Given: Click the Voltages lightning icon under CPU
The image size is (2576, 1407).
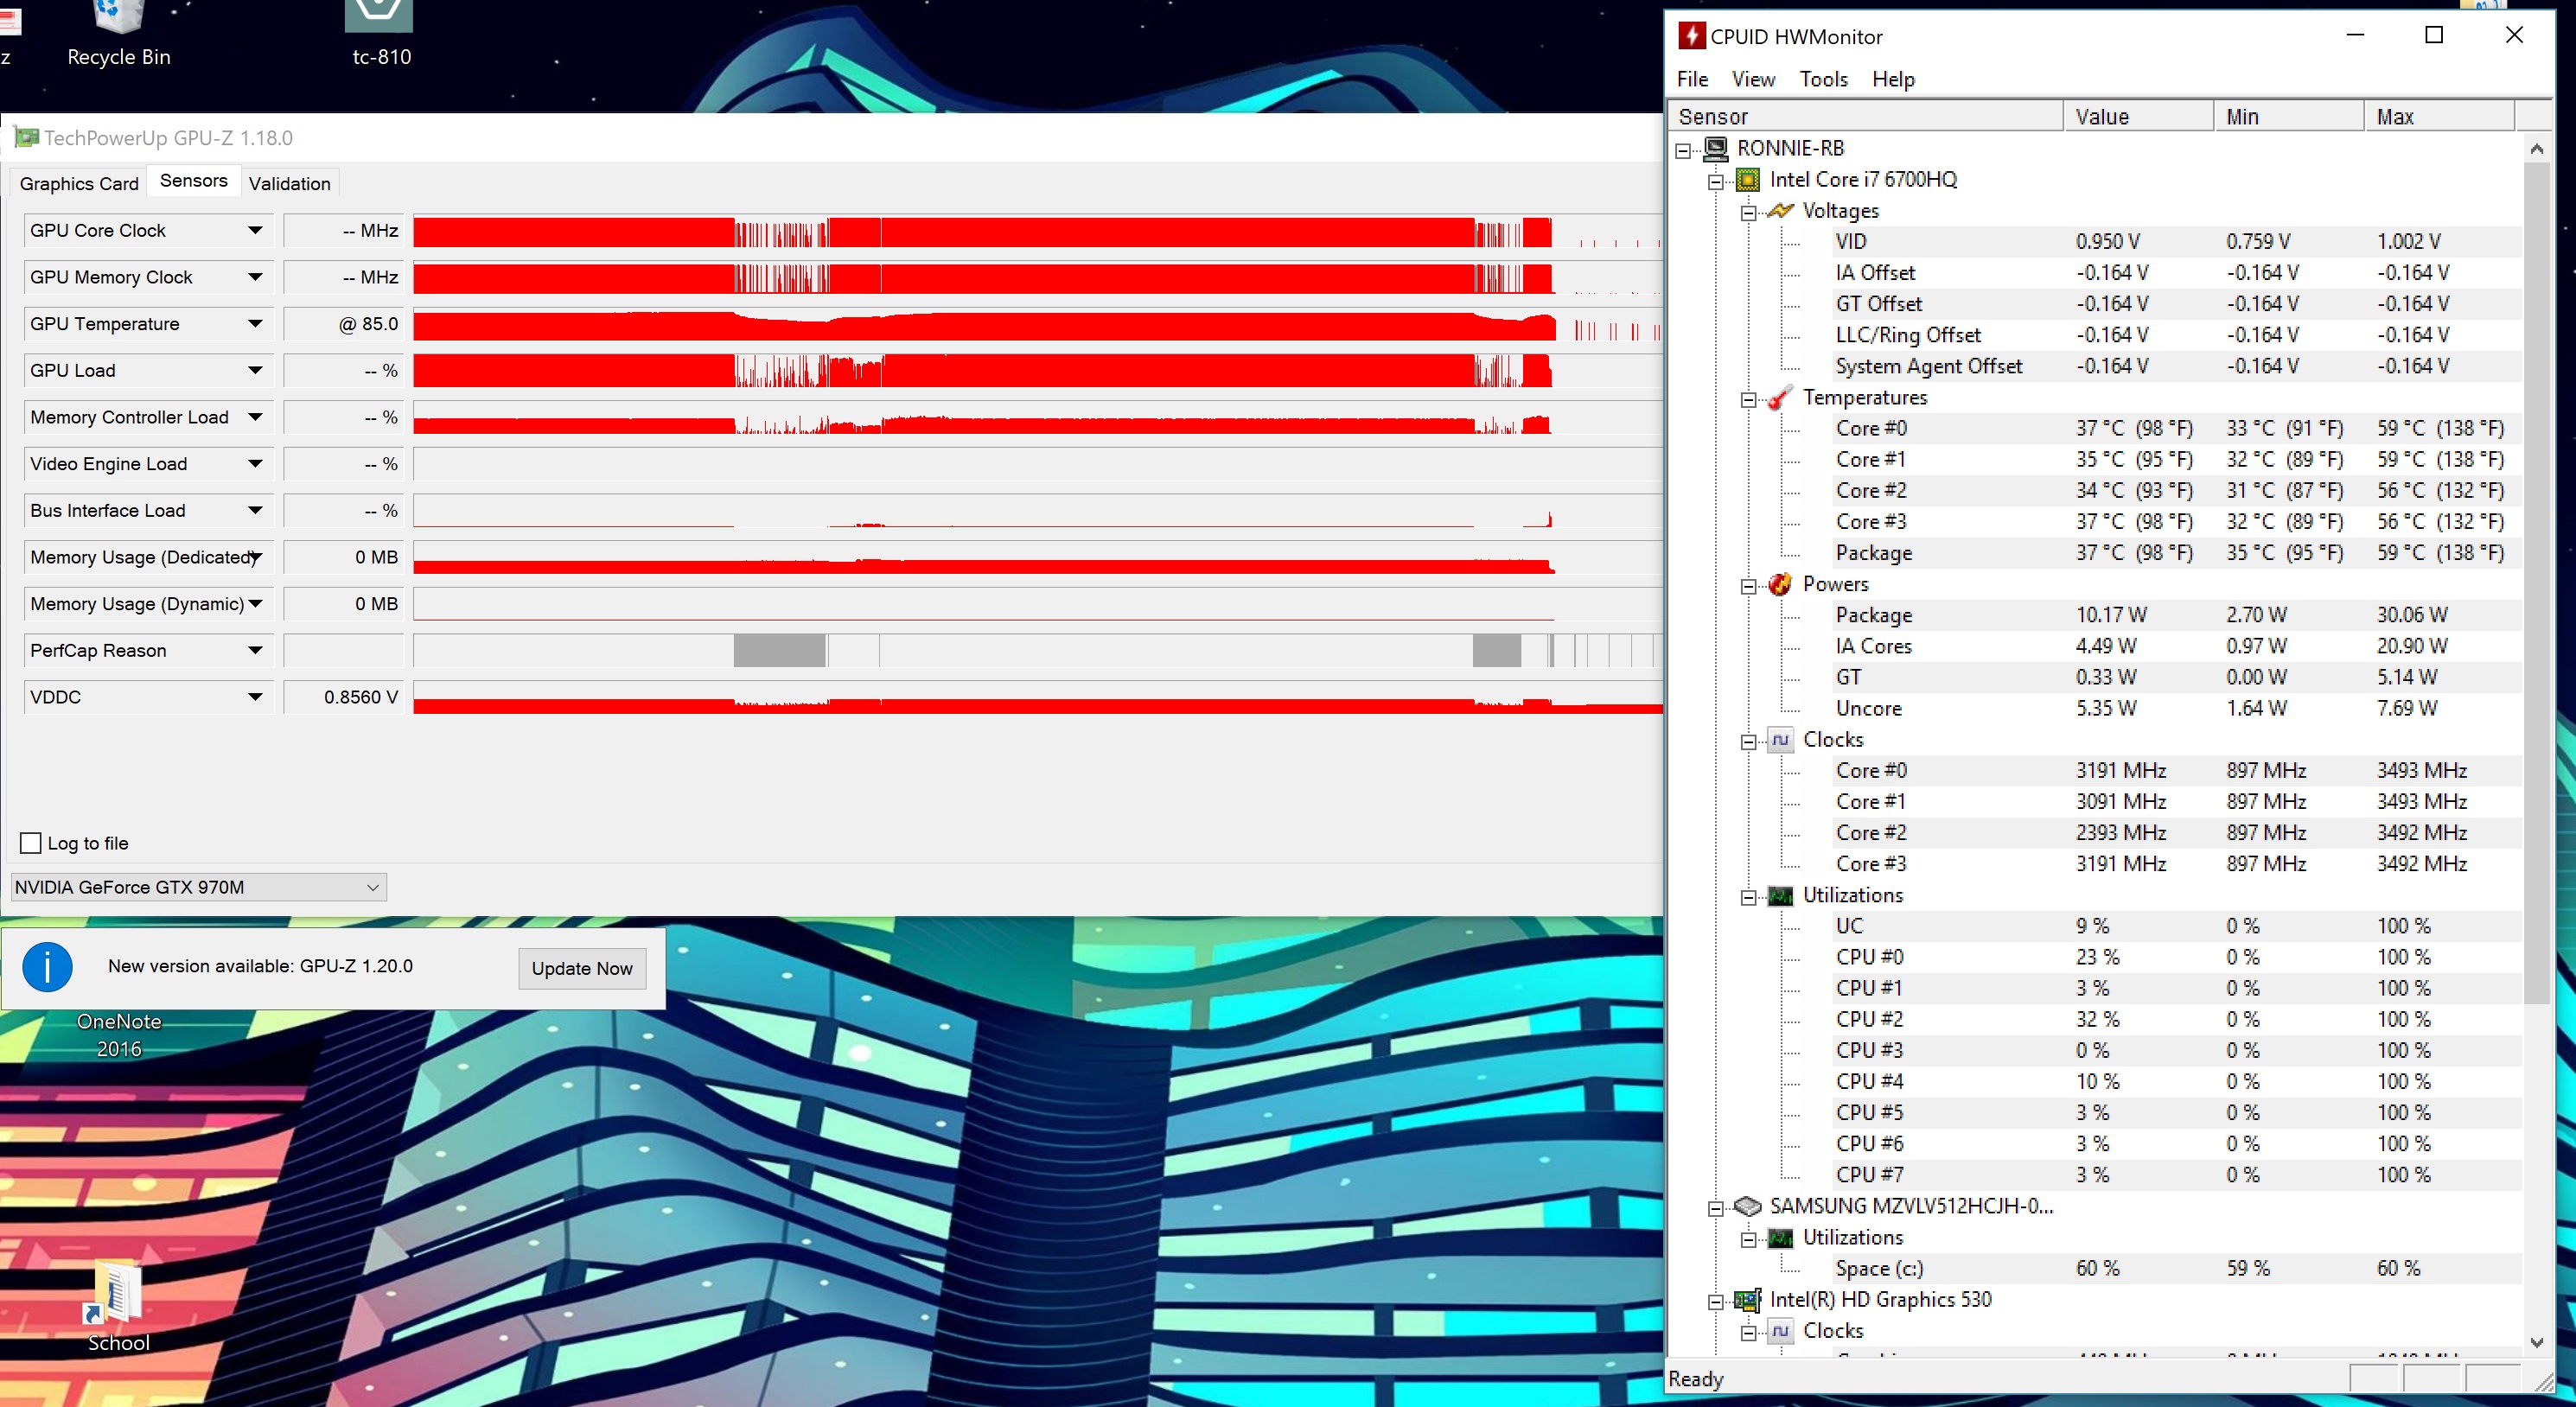Looking at the screenshot, I should tap(1780, 211).
